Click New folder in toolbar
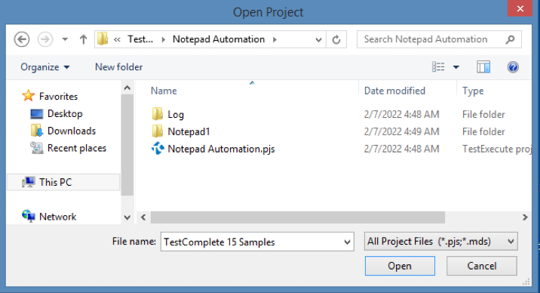 (119, 67)
